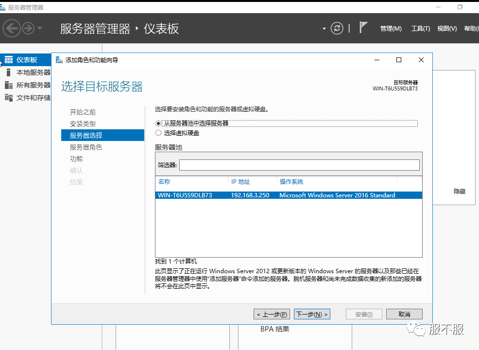This screenshot has width=479, height=350.
Task: Click the 仪表板 dashboard grid icon
Action: click(9, 60)
